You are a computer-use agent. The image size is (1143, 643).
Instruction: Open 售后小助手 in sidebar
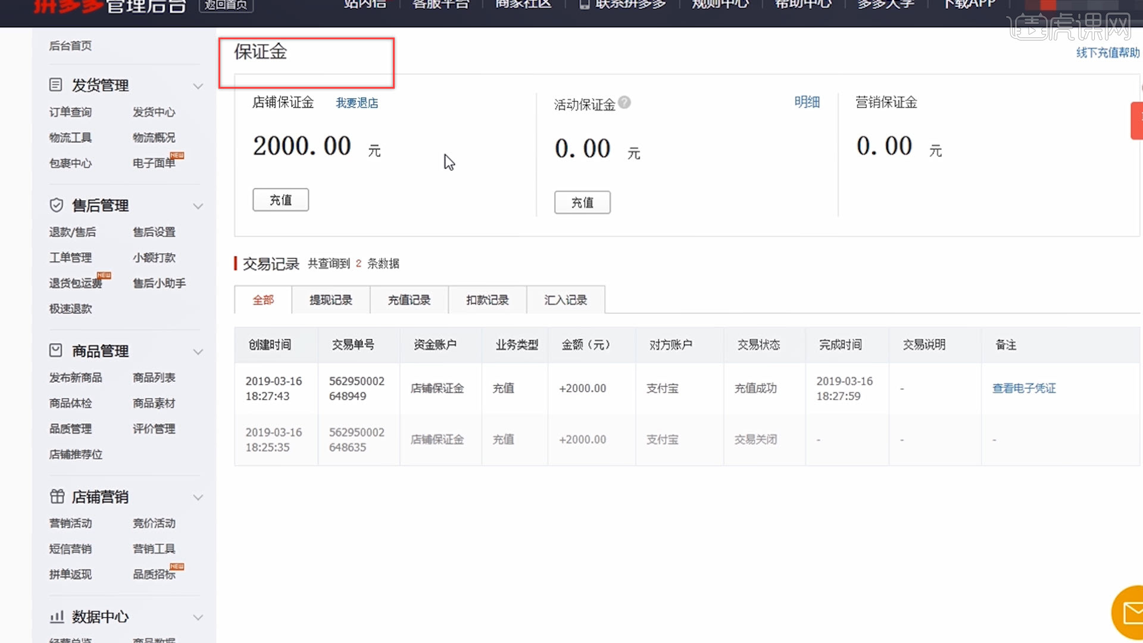click(159, 283)
